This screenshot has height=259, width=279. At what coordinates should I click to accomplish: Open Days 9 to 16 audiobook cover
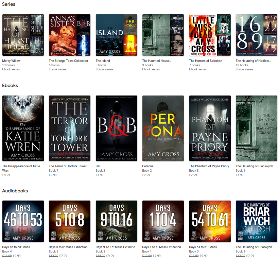pyautogui.click(x=116, y=221)
